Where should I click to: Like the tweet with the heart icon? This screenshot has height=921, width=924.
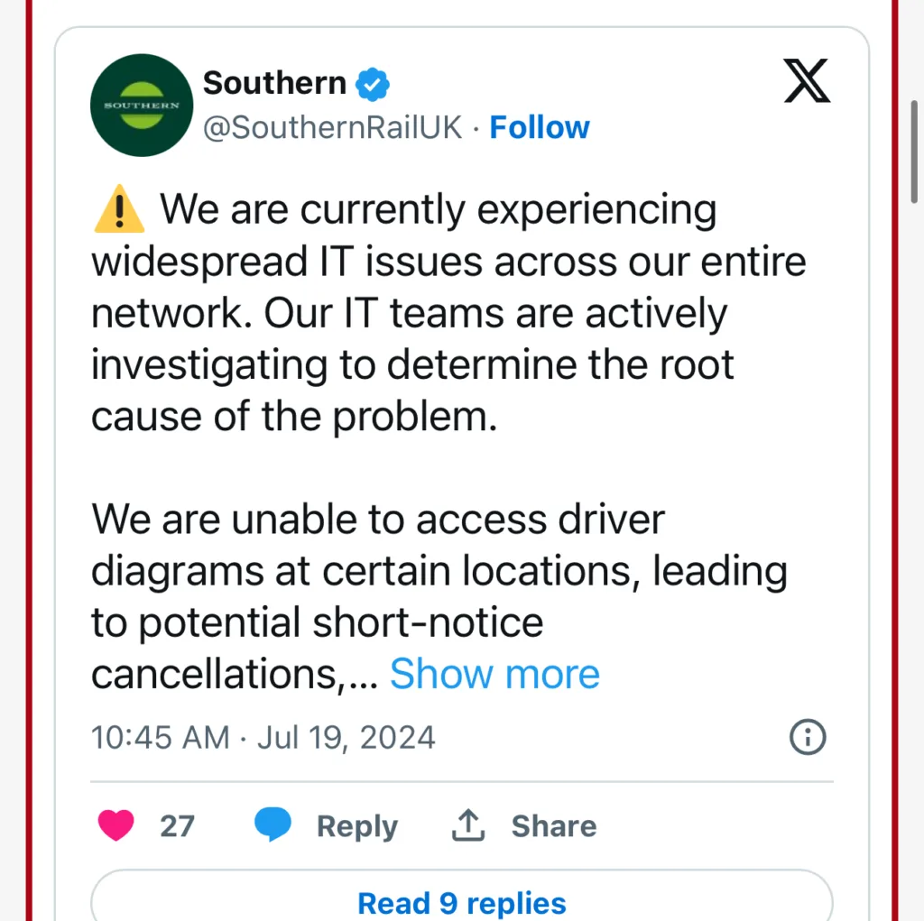click(116, 825)
